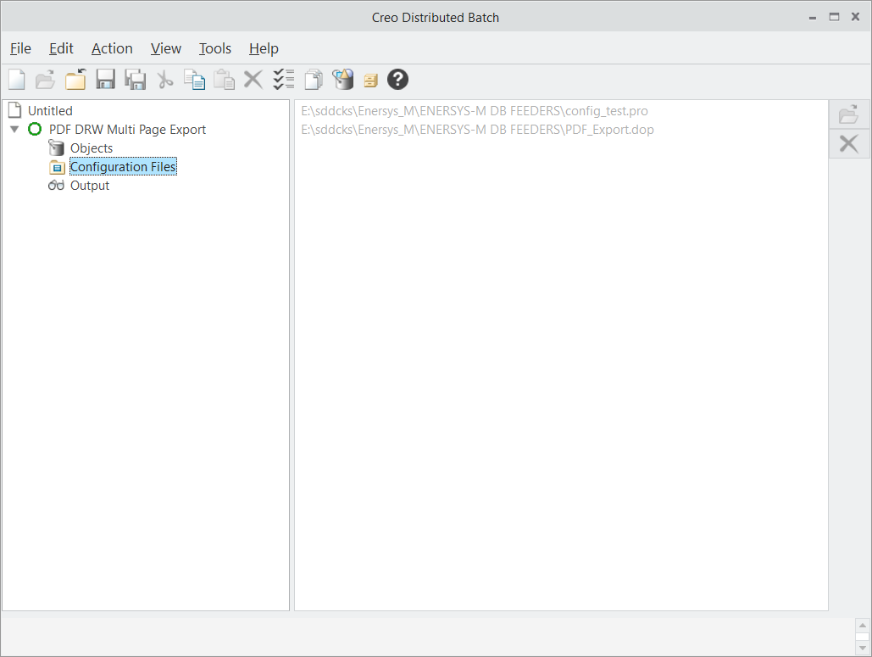872x657 pixels.
Task: Open the Help icon in the toolbar
Action: [x=397, y=79]
